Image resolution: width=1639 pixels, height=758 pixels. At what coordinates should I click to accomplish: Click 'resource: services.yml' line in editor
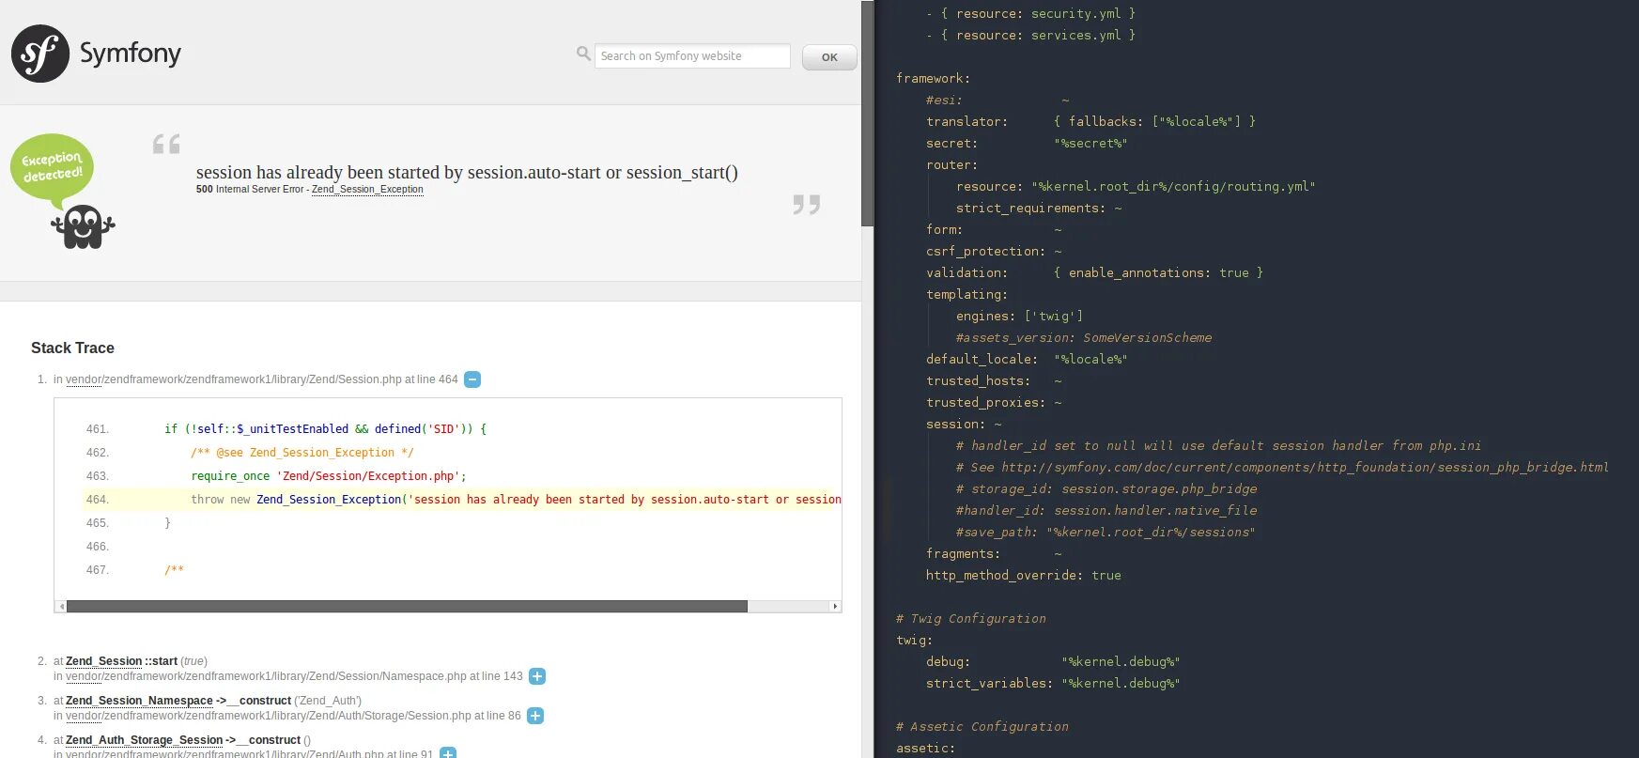[1030, 36]
